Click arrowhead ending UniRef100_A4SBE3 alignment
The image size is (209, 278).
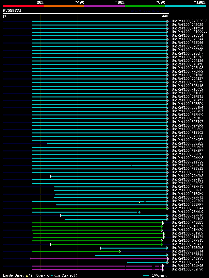point(163,223)
